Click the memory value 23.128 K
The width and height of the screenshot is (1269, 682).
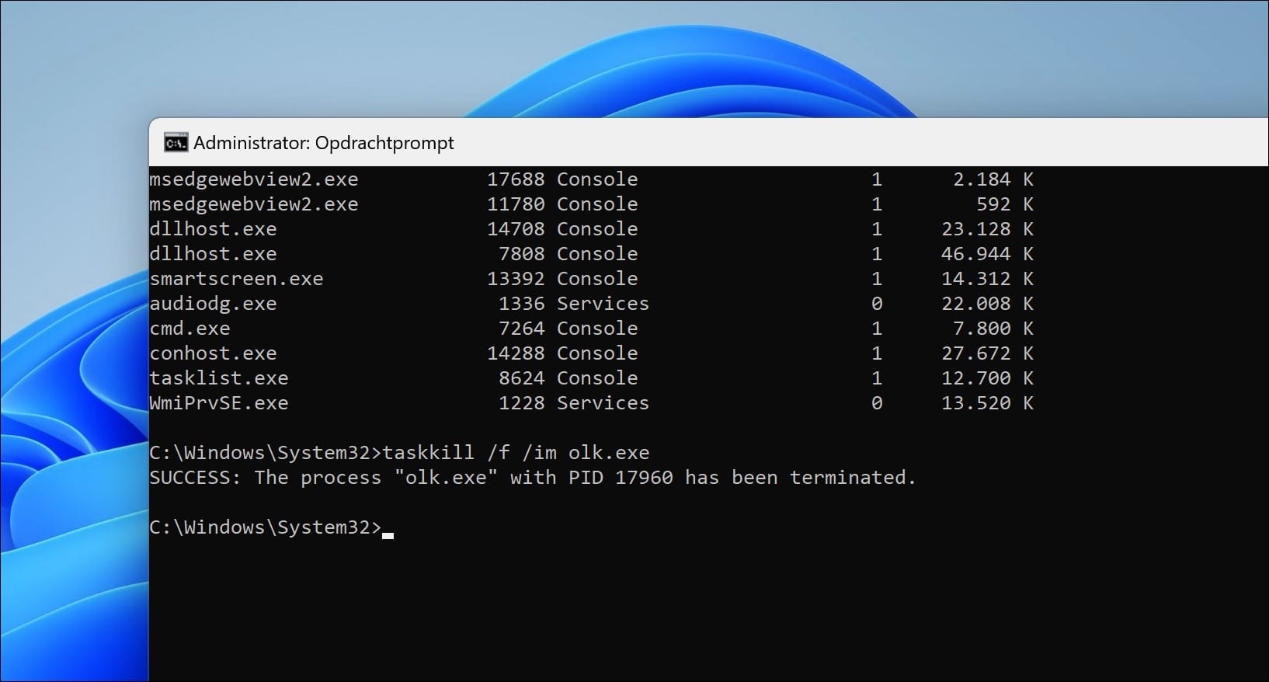987,229
